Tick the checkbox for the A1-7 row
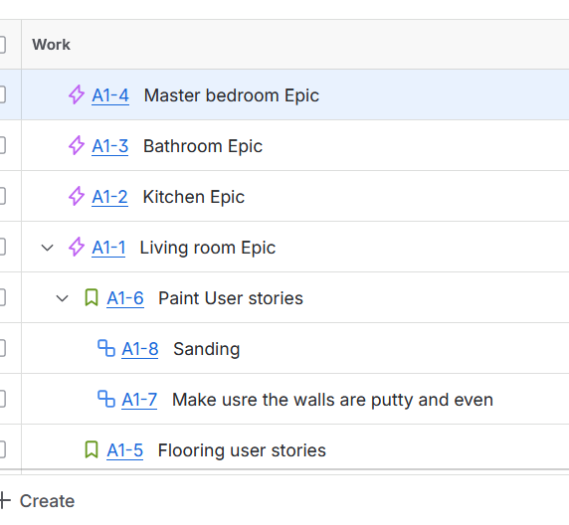The height and width of the screenshot is (525, 569). 2,399
